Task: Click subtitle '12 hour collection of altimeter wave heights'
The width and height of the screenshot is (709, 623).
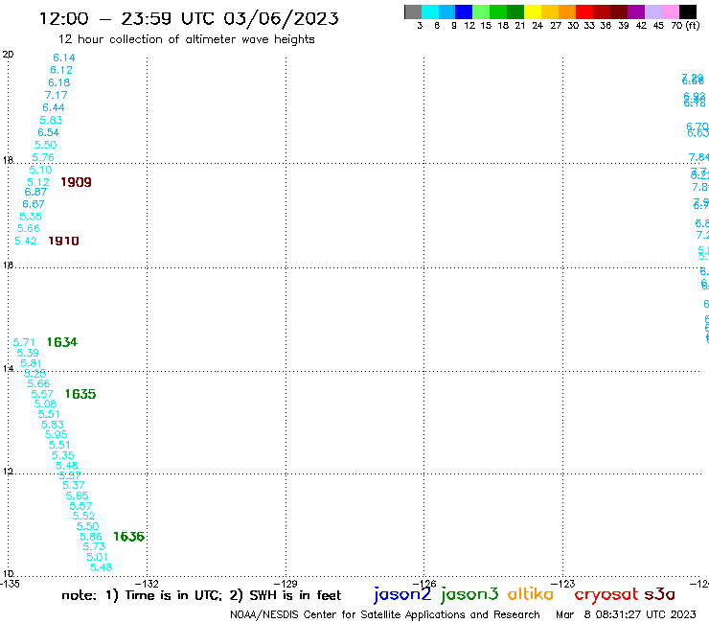Action: point(186,39)
